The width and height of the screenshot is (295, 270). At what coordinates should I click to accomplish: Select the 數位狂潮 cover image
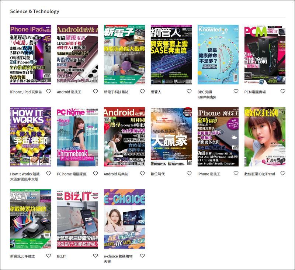pos(265,137)
